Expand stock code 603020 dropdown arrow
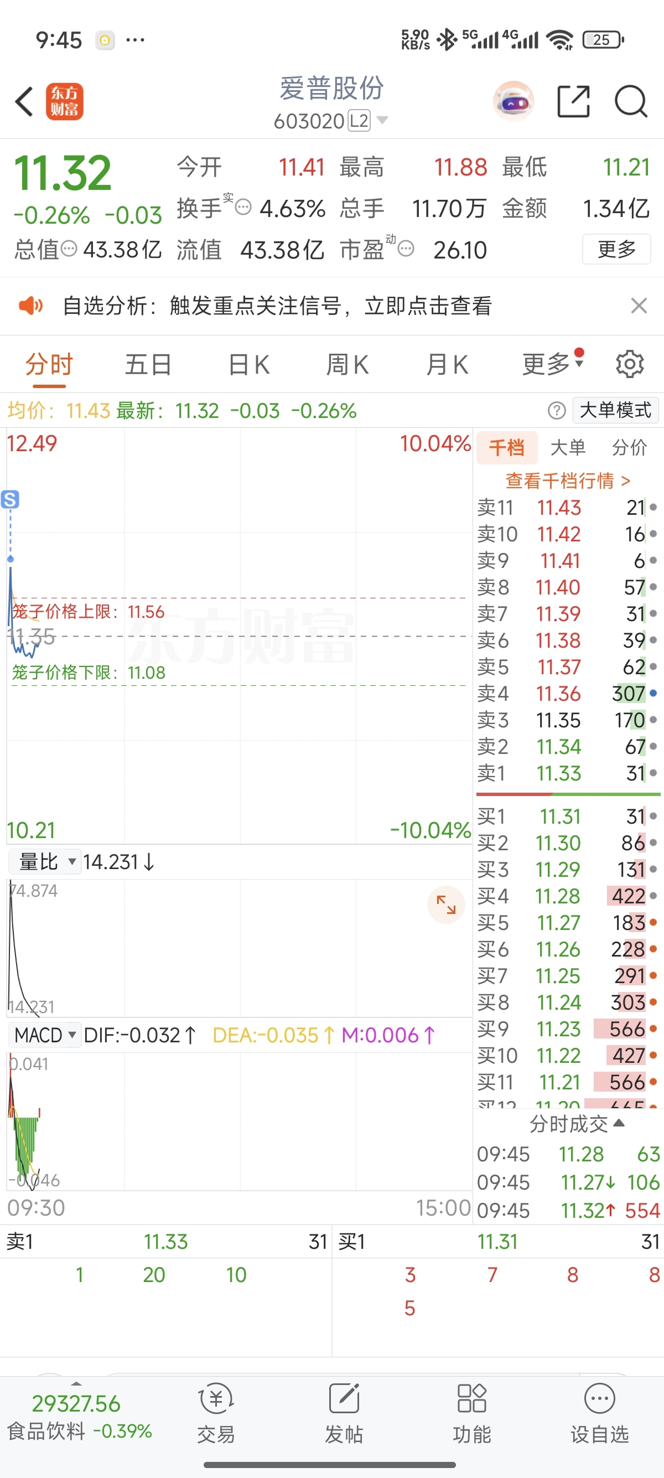The width and height of the screenshot is (664, 1478). [382, 120]
